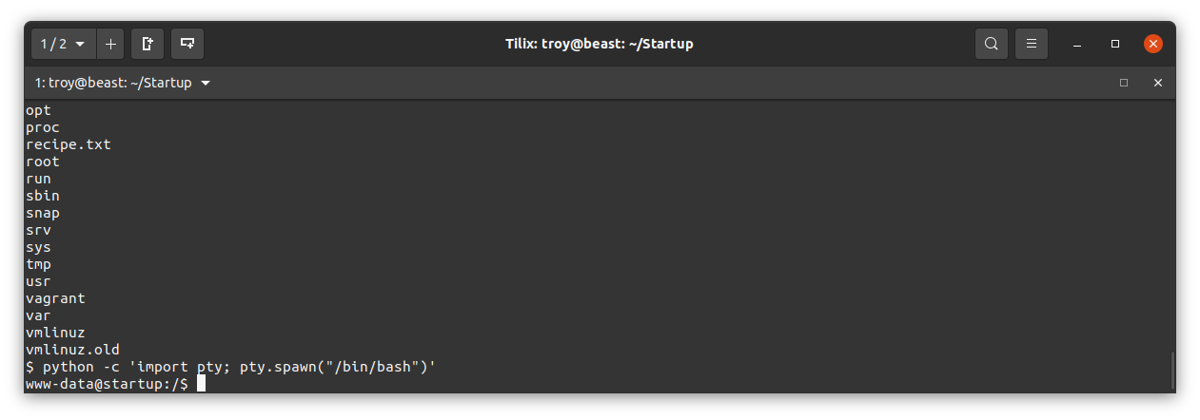Image resolution: width=1200 pixels, height=420 pixels.
Task: Open the hamburger menu in header bar
Action: pyautogui.click(x=1032, y=44)
